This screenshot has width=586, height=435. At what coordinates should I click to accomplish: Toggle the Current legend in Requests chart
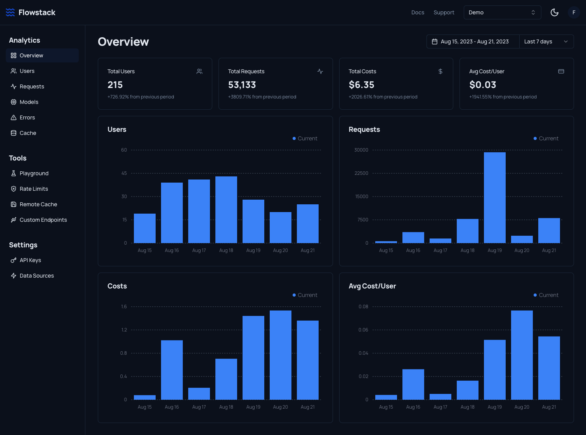[546, 138]
